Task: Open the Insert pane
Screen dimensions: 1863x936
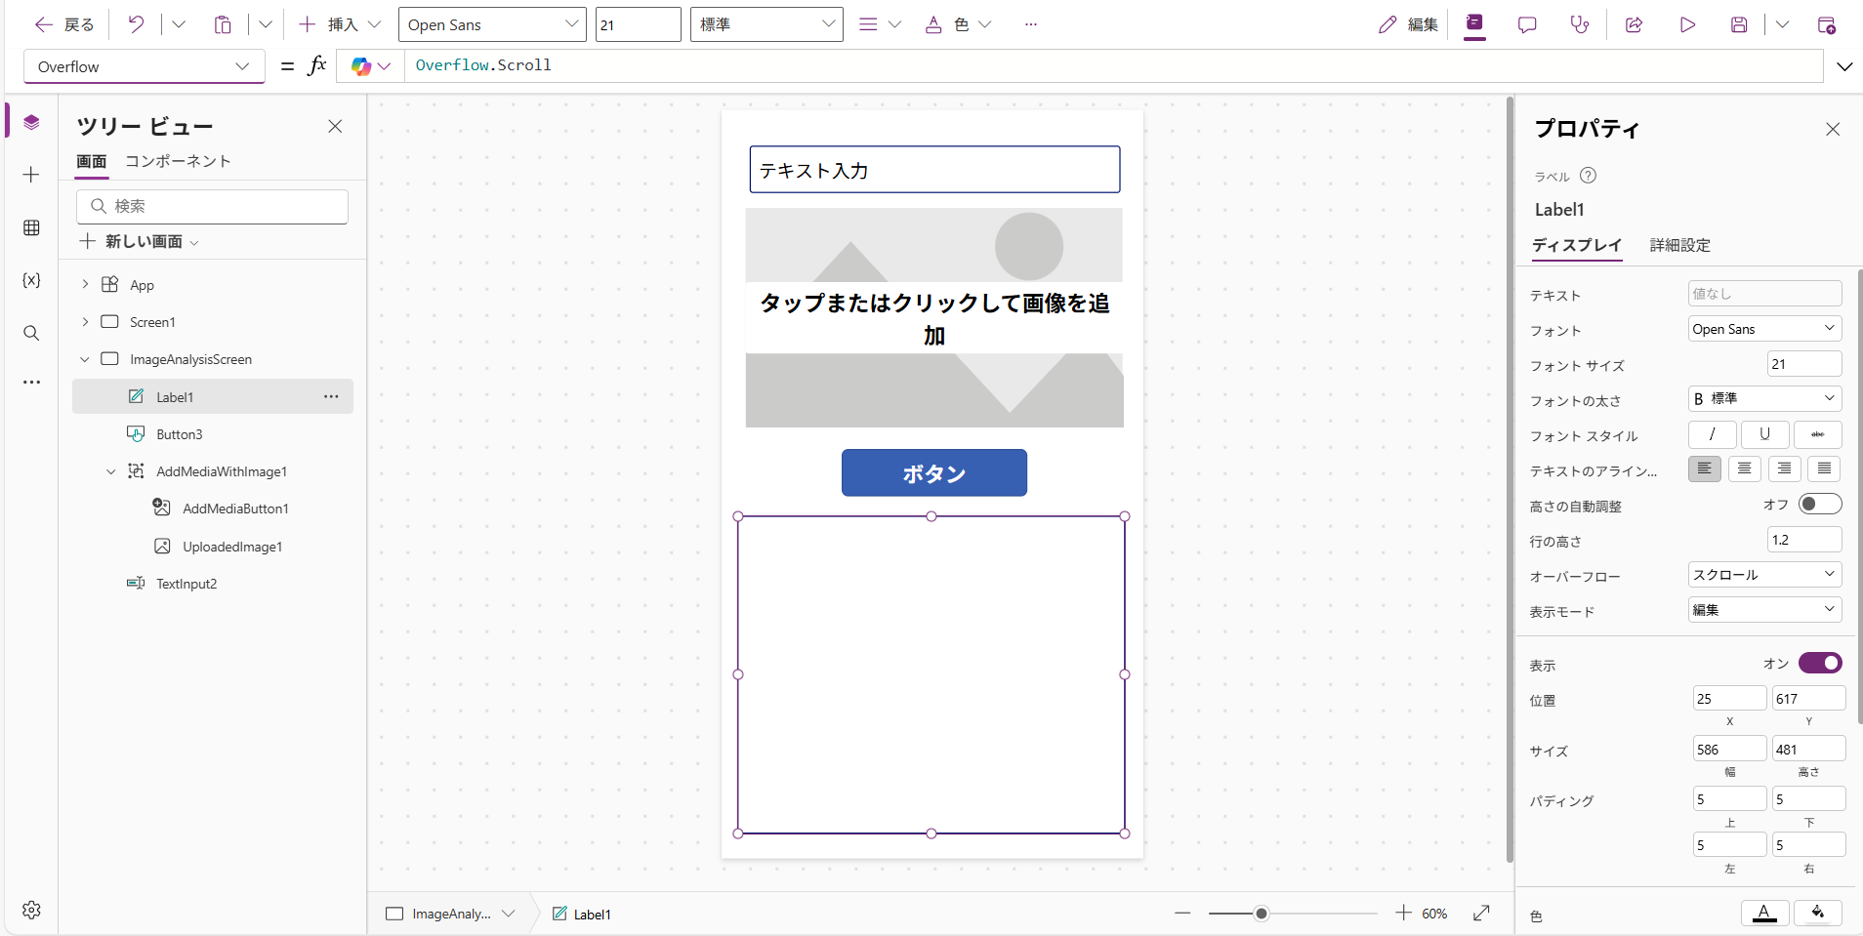Action: tap(30, 175)
